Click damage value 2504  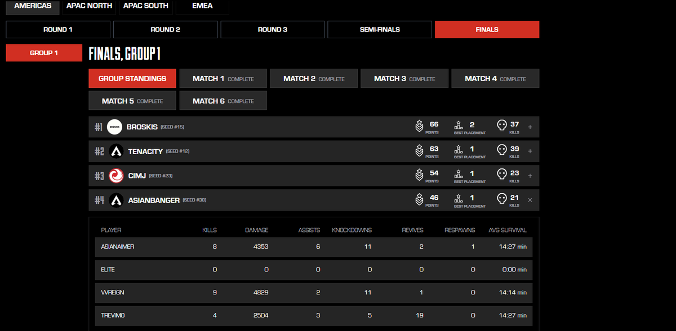[260, 316]
